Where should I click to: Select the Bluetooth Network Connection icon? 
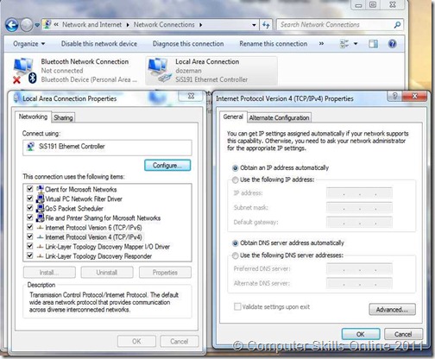(x=24, y=71)
